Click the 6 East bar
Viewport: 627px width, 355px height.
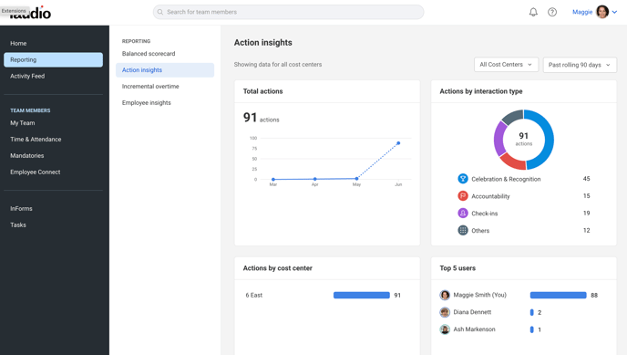(362, 295)
